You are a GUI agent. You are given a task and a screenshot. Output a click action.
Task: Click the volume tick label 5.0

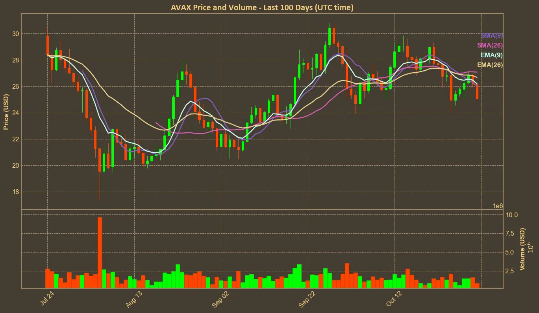[510, 252]
